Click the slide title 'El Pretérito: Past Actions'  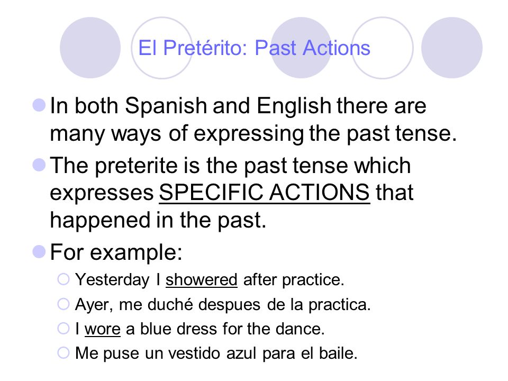(x=254, y=48)
